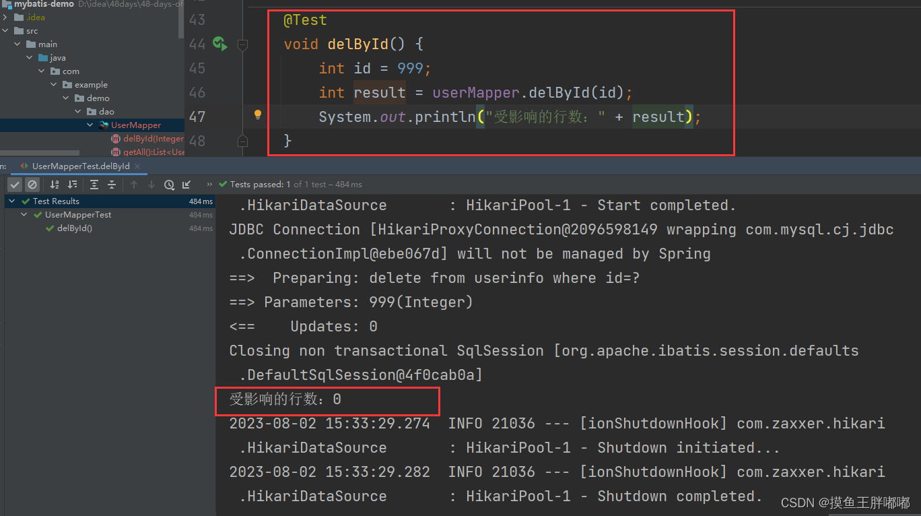Select getAll() method in project tree

coord(153,152)
